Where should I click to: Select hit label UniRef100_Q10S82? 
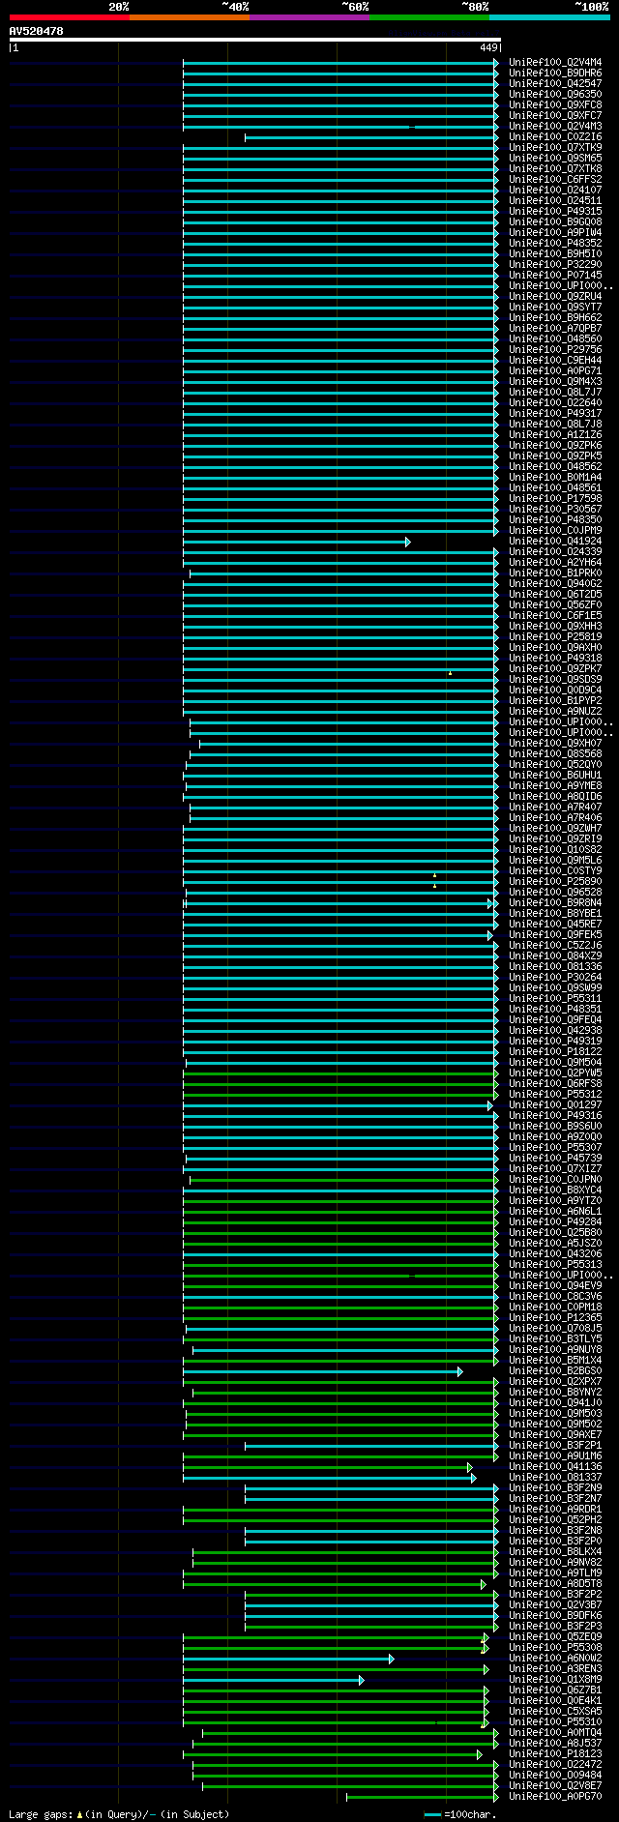point(555,850)
